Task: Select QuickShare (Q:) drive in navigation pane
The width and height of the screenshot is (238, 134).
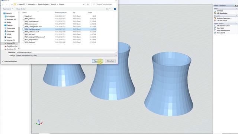Action: coord(11,46)
